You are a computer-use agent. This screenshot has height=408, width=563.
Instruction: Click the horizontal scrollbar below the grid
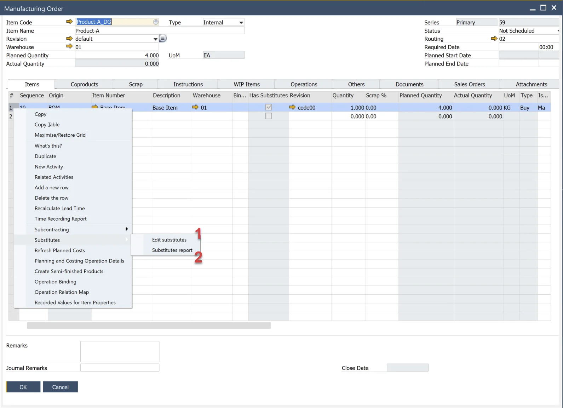[x=149, y=325]
